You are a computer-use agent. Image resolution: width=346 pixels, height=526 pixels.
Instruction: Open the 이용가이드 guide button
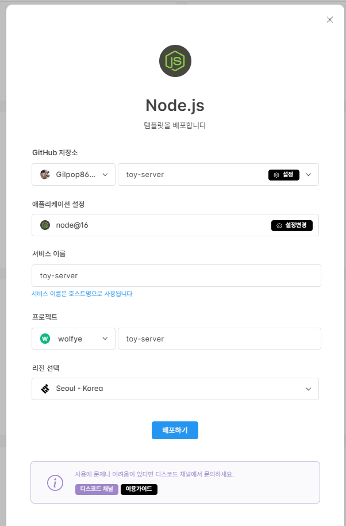[x=139, y=489]
